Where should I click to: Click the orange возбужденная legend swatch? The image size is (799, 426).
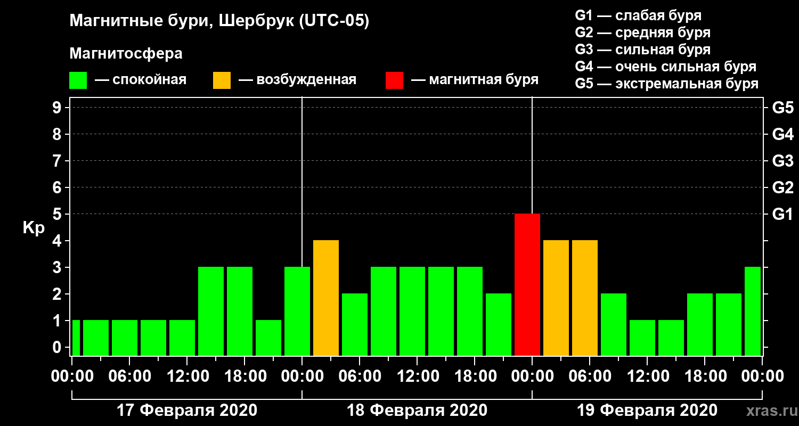tap(222, 80)
